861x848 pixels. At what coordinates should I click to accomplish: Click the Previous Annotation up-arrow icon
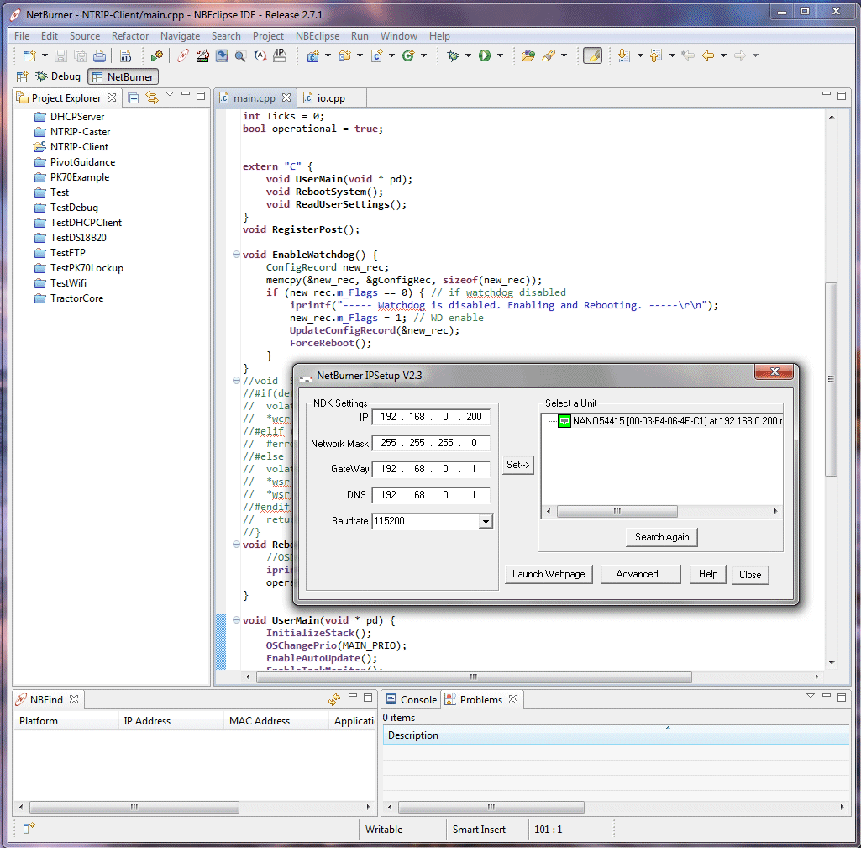655,55
